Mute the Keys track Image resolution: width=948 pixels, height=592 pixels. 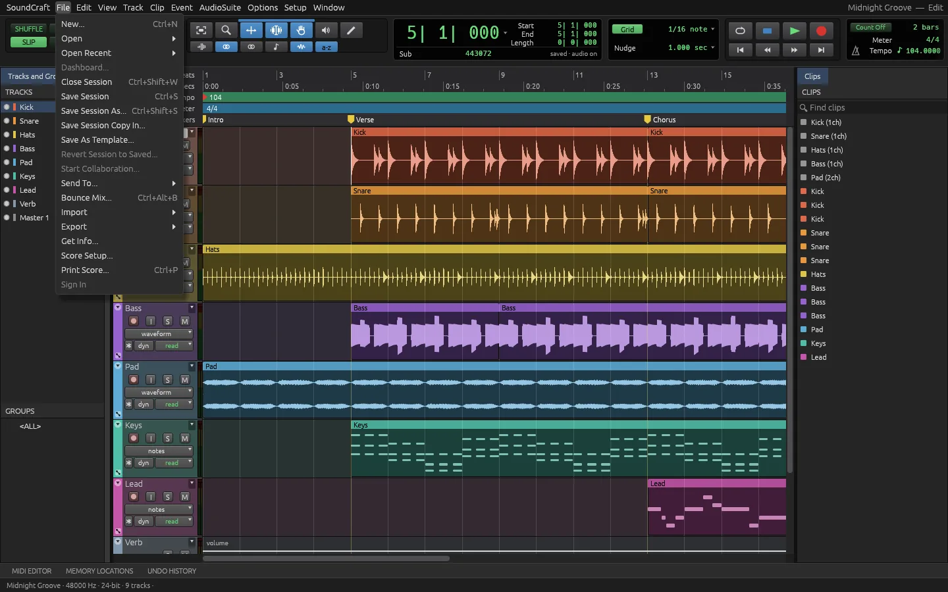[x=185, y=438]
